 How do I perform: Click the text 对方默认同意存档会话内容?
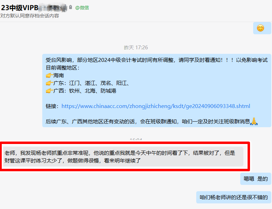30,16
